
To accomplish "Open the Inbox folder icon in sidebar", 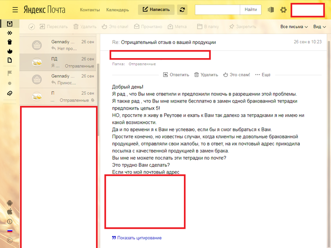I will (9, 24).
